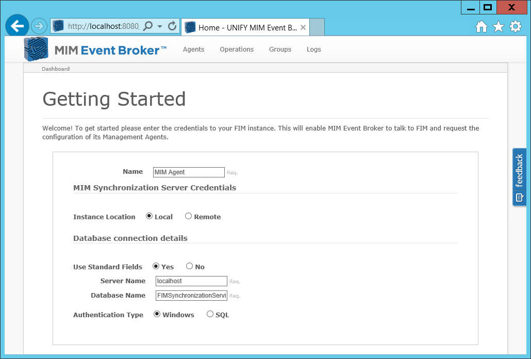Click the site favicon in address bar
The image size is (531, 359).
58,26
